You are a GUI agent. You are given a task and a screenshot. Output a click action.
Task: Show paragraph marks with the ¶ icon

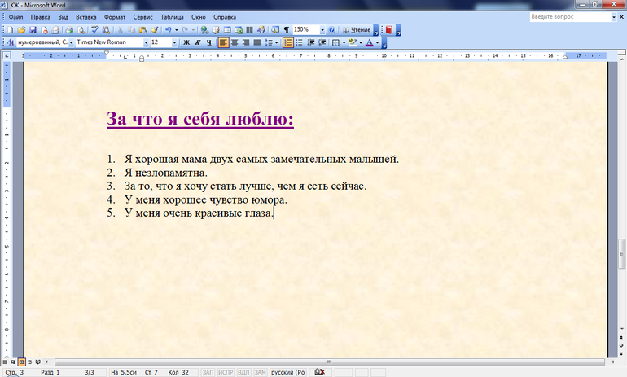click(286, 29)
